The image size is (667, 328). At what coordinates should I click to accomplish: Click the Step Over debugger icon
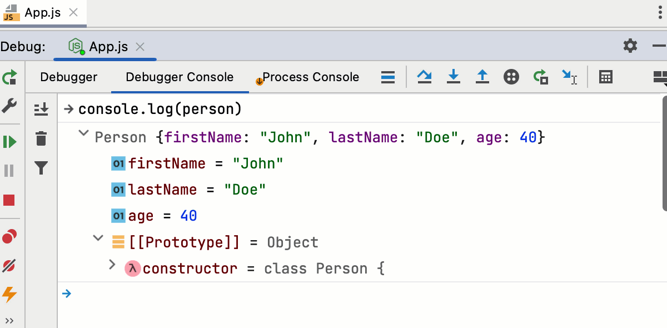click(425, 77)
